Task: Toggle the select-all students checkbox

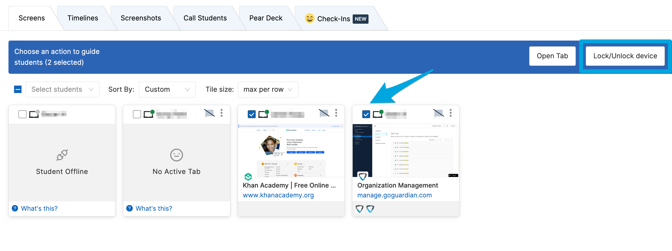Action: tap(18, 89)
